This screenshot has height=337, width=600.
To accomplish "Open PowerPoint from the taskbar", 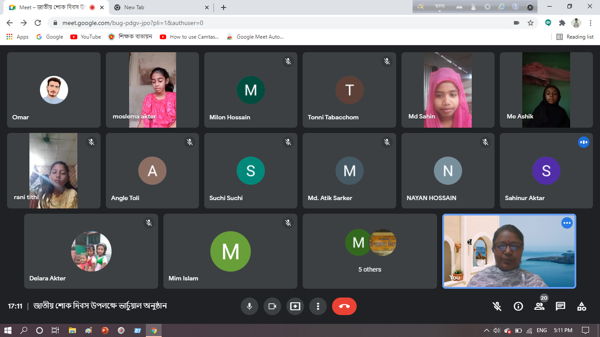I will [x=105, y=330].
